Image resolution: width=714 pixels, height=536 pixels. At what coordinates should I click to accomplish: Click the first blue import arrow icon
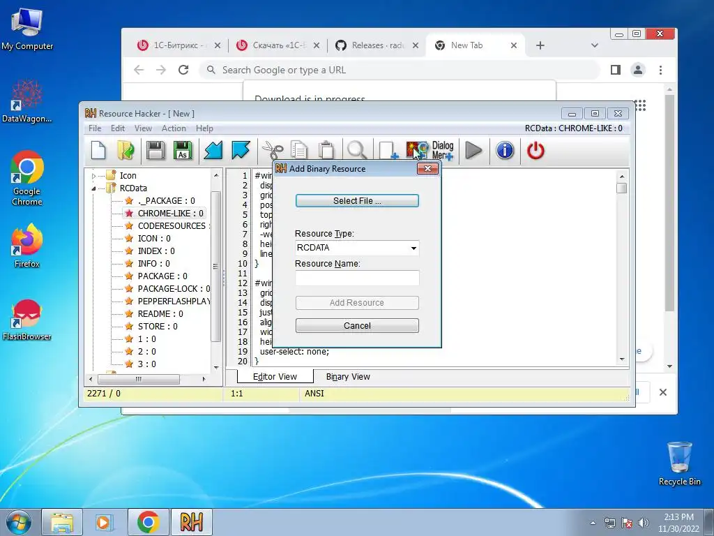tap(213, 151)
